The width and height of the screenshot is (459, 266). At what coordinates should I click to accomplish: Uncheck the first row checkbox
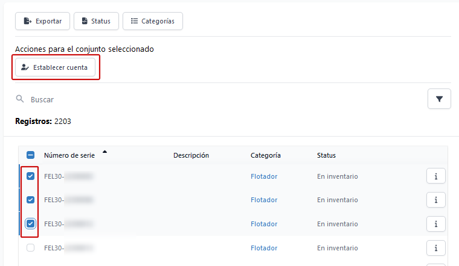pos(30,176)
